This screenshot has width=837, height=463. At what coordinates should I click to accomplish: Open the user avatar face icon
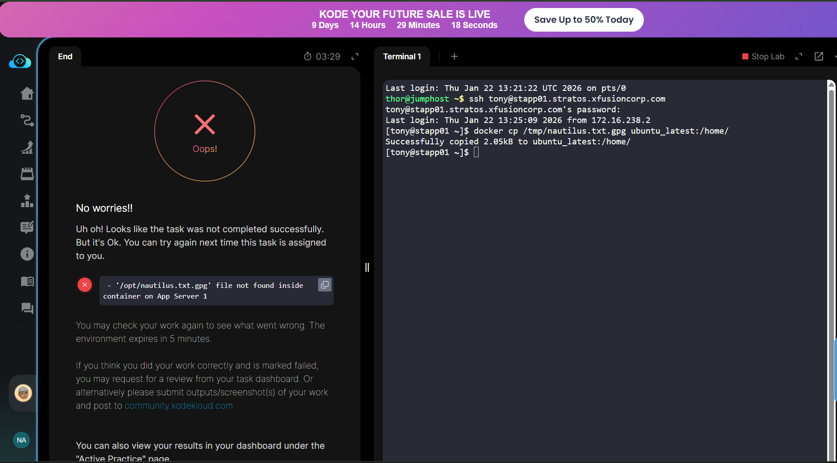[23, 393]
